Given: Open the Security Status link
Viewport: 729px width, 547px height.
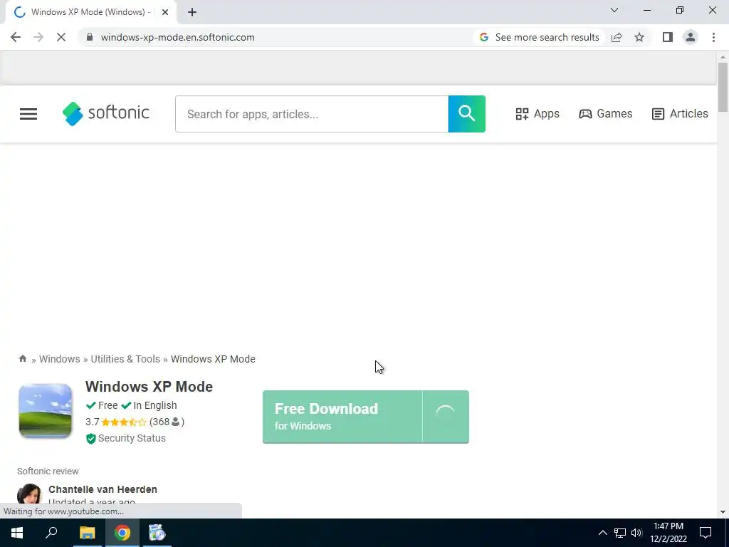Looking at the screenshot, I should click(x=132, y=438).
